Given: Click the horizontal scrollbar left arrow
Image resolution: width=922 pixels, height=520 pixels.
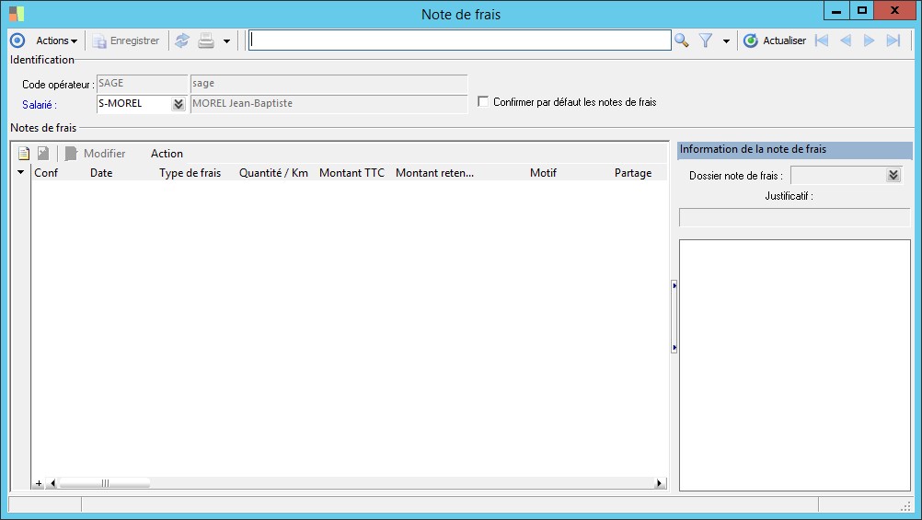Looking at the screenshot, I should coord(52,483).
